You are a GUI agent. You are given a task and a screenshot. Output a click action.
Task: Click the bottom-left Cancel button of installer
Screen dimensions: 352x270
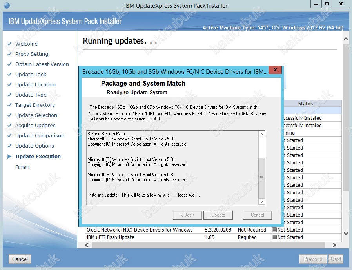[20, 259]
